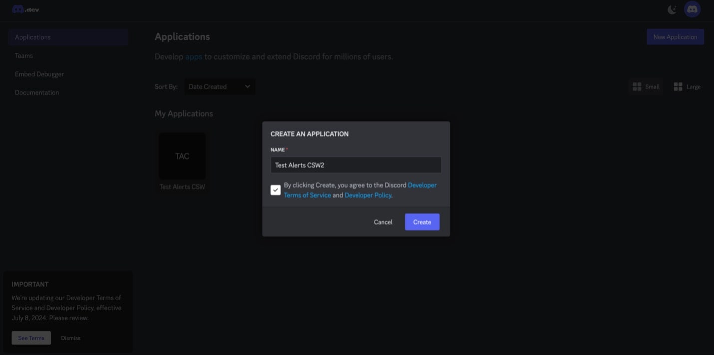Go to Applications in the sidebar
This screenshot has height=357, width=714.
click(68, 37)
